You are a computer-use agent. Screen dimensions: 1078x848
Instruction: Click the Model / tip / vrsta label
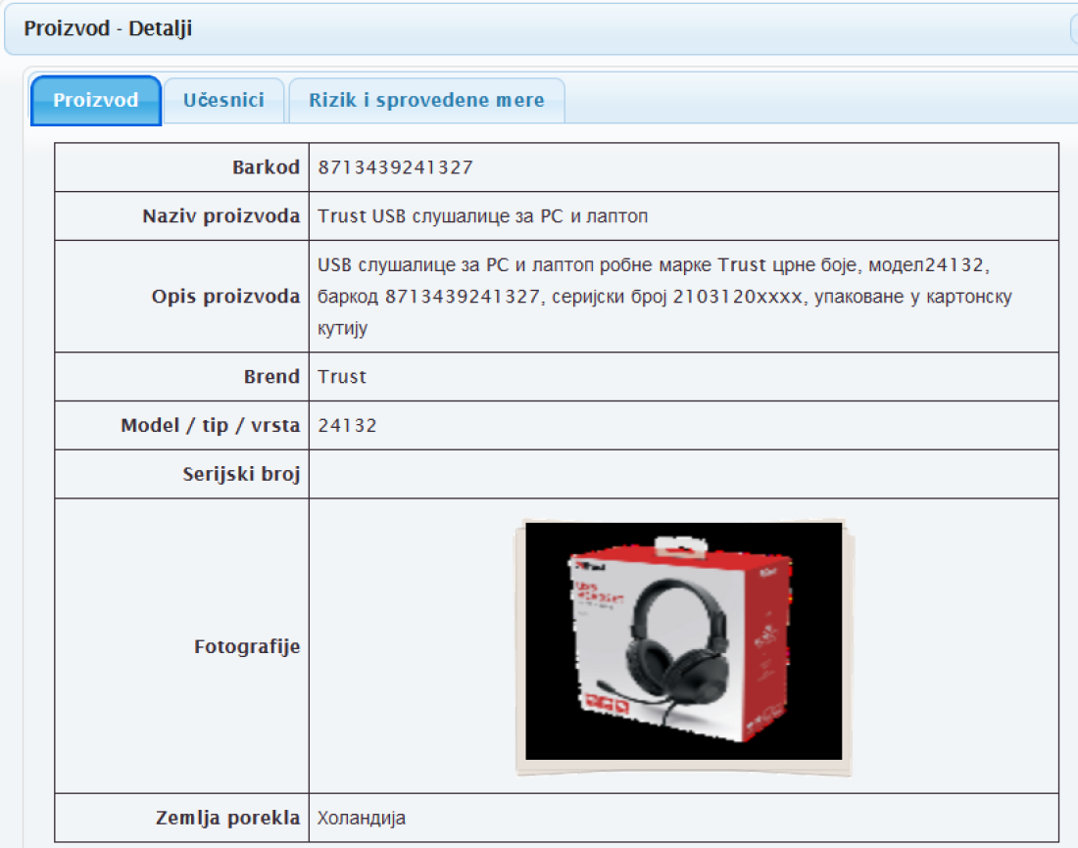tap(210, 426)
